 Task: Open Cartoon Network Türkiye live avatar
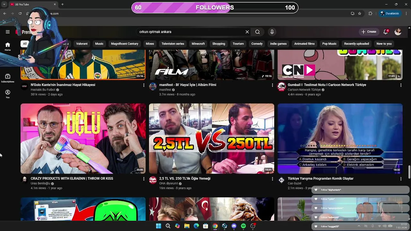point(281,87)
